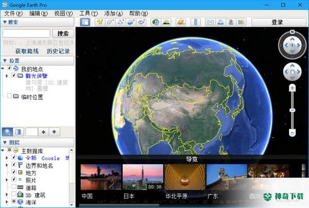Uncheck the 边界和地名 layer checkbox
Image resolution: width=309 pixels, height=208 pixels.
13,164
